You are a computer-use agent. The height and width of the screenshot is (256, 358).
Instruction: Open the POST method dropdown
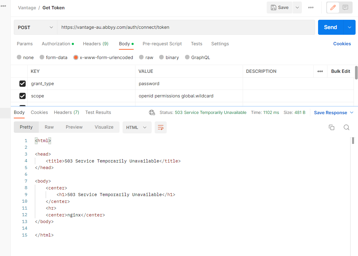35,27
